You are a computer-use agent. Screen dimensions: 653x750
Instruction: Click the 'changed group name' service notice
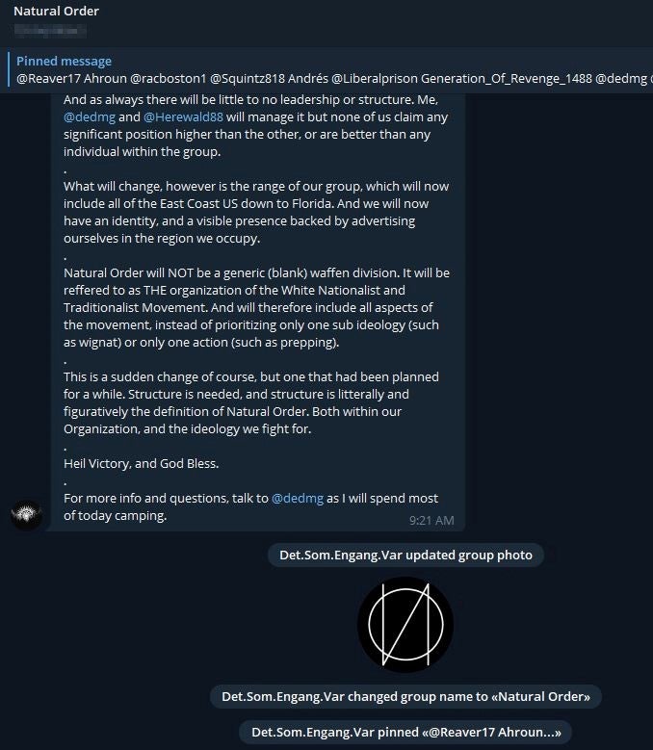coord(405,696)
